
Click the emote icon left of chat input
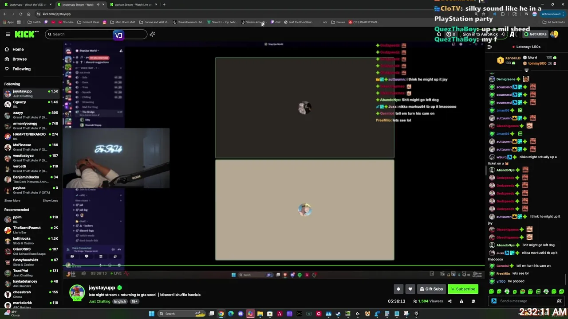click(493, 301)
